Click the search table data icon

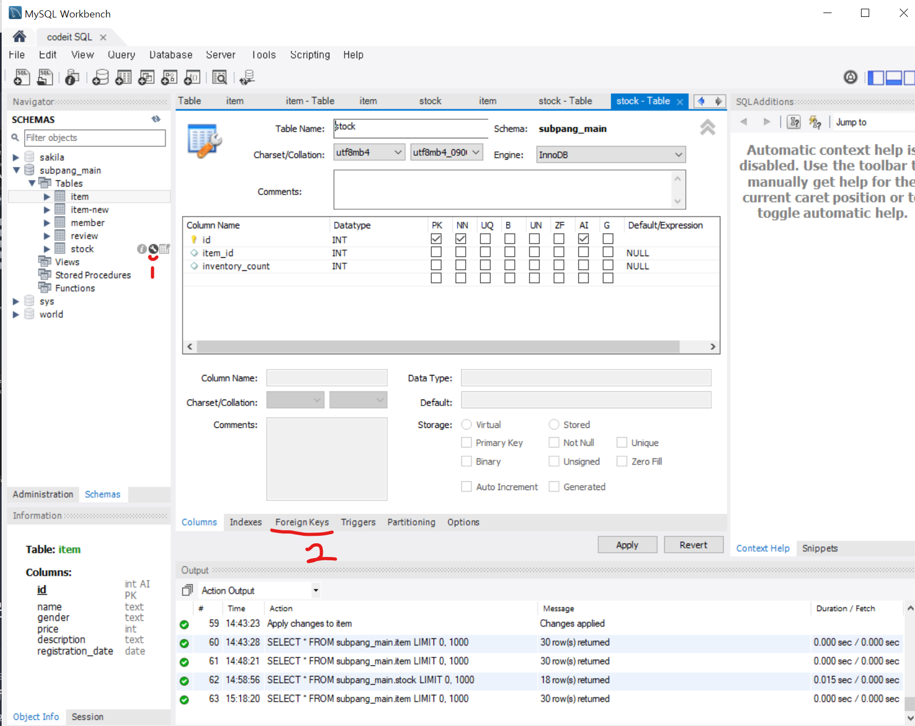tap(220, 77)
